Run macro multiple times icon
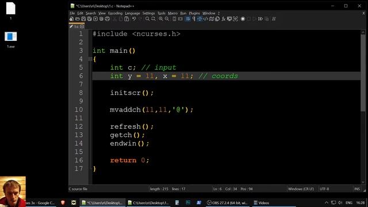Image resolution: width=368 pixels, height=207 pixels. (x=260, y=19)
